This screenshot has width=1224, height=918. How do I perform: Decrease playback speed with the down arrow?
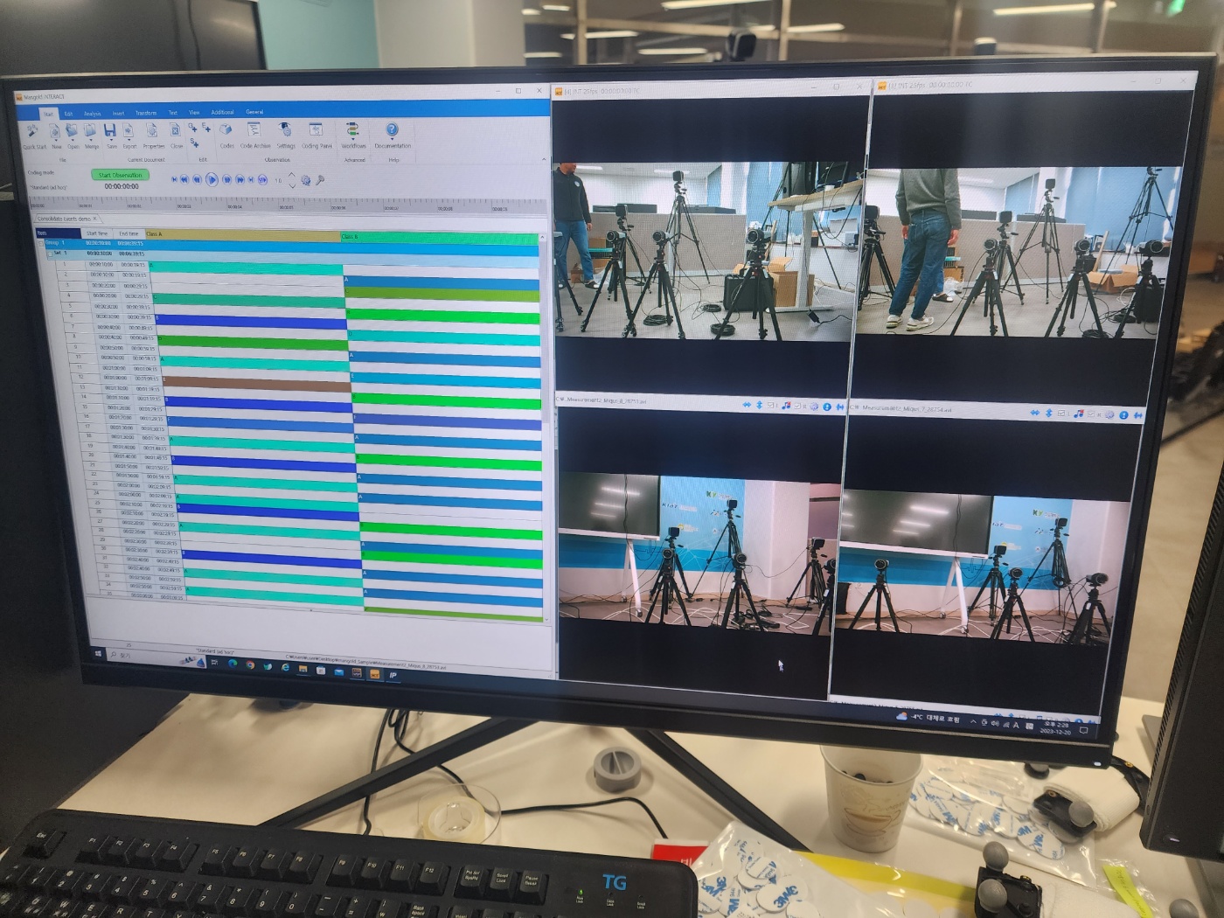(x=292, y=185)
